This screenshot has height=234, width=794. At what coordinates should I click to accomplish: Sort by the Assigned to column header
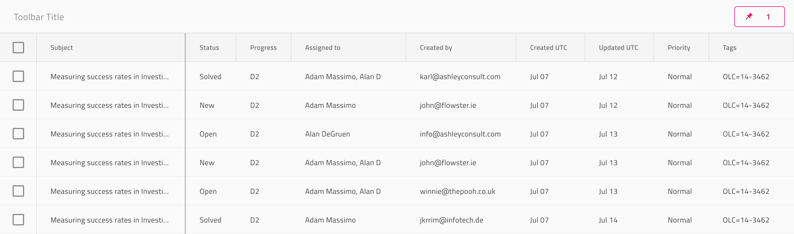point(322,48)
